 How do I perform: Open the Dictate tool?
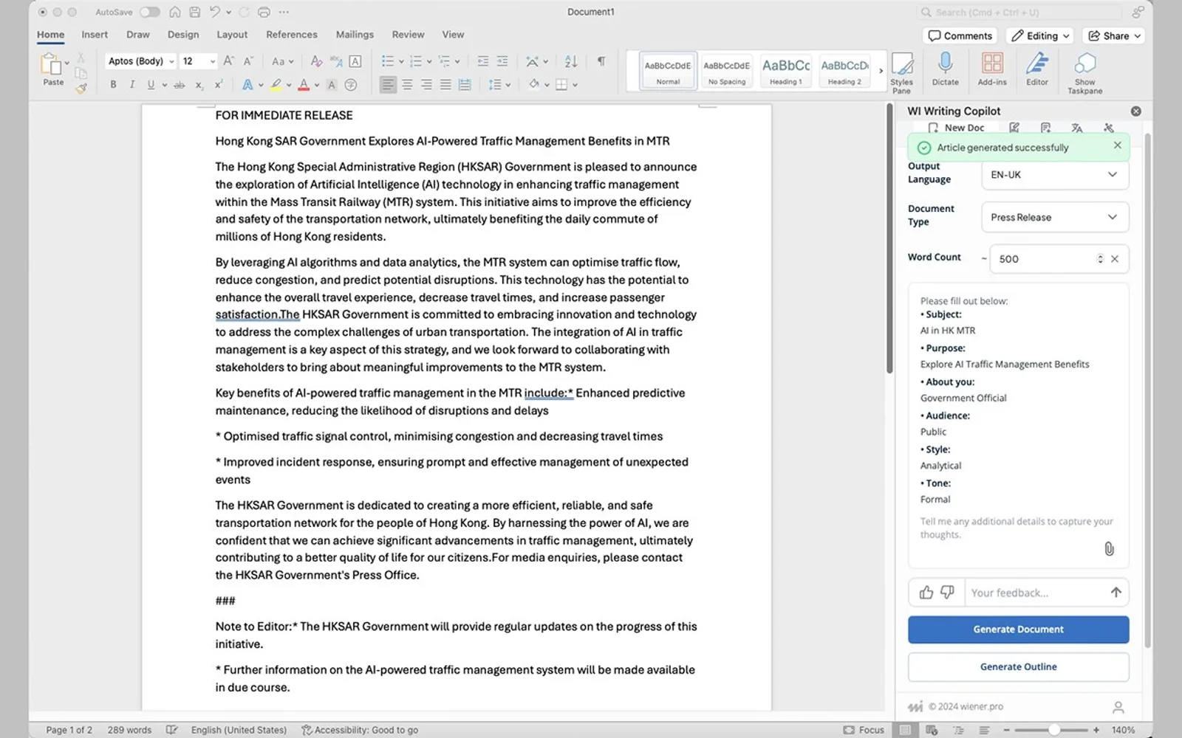point(945,69)
